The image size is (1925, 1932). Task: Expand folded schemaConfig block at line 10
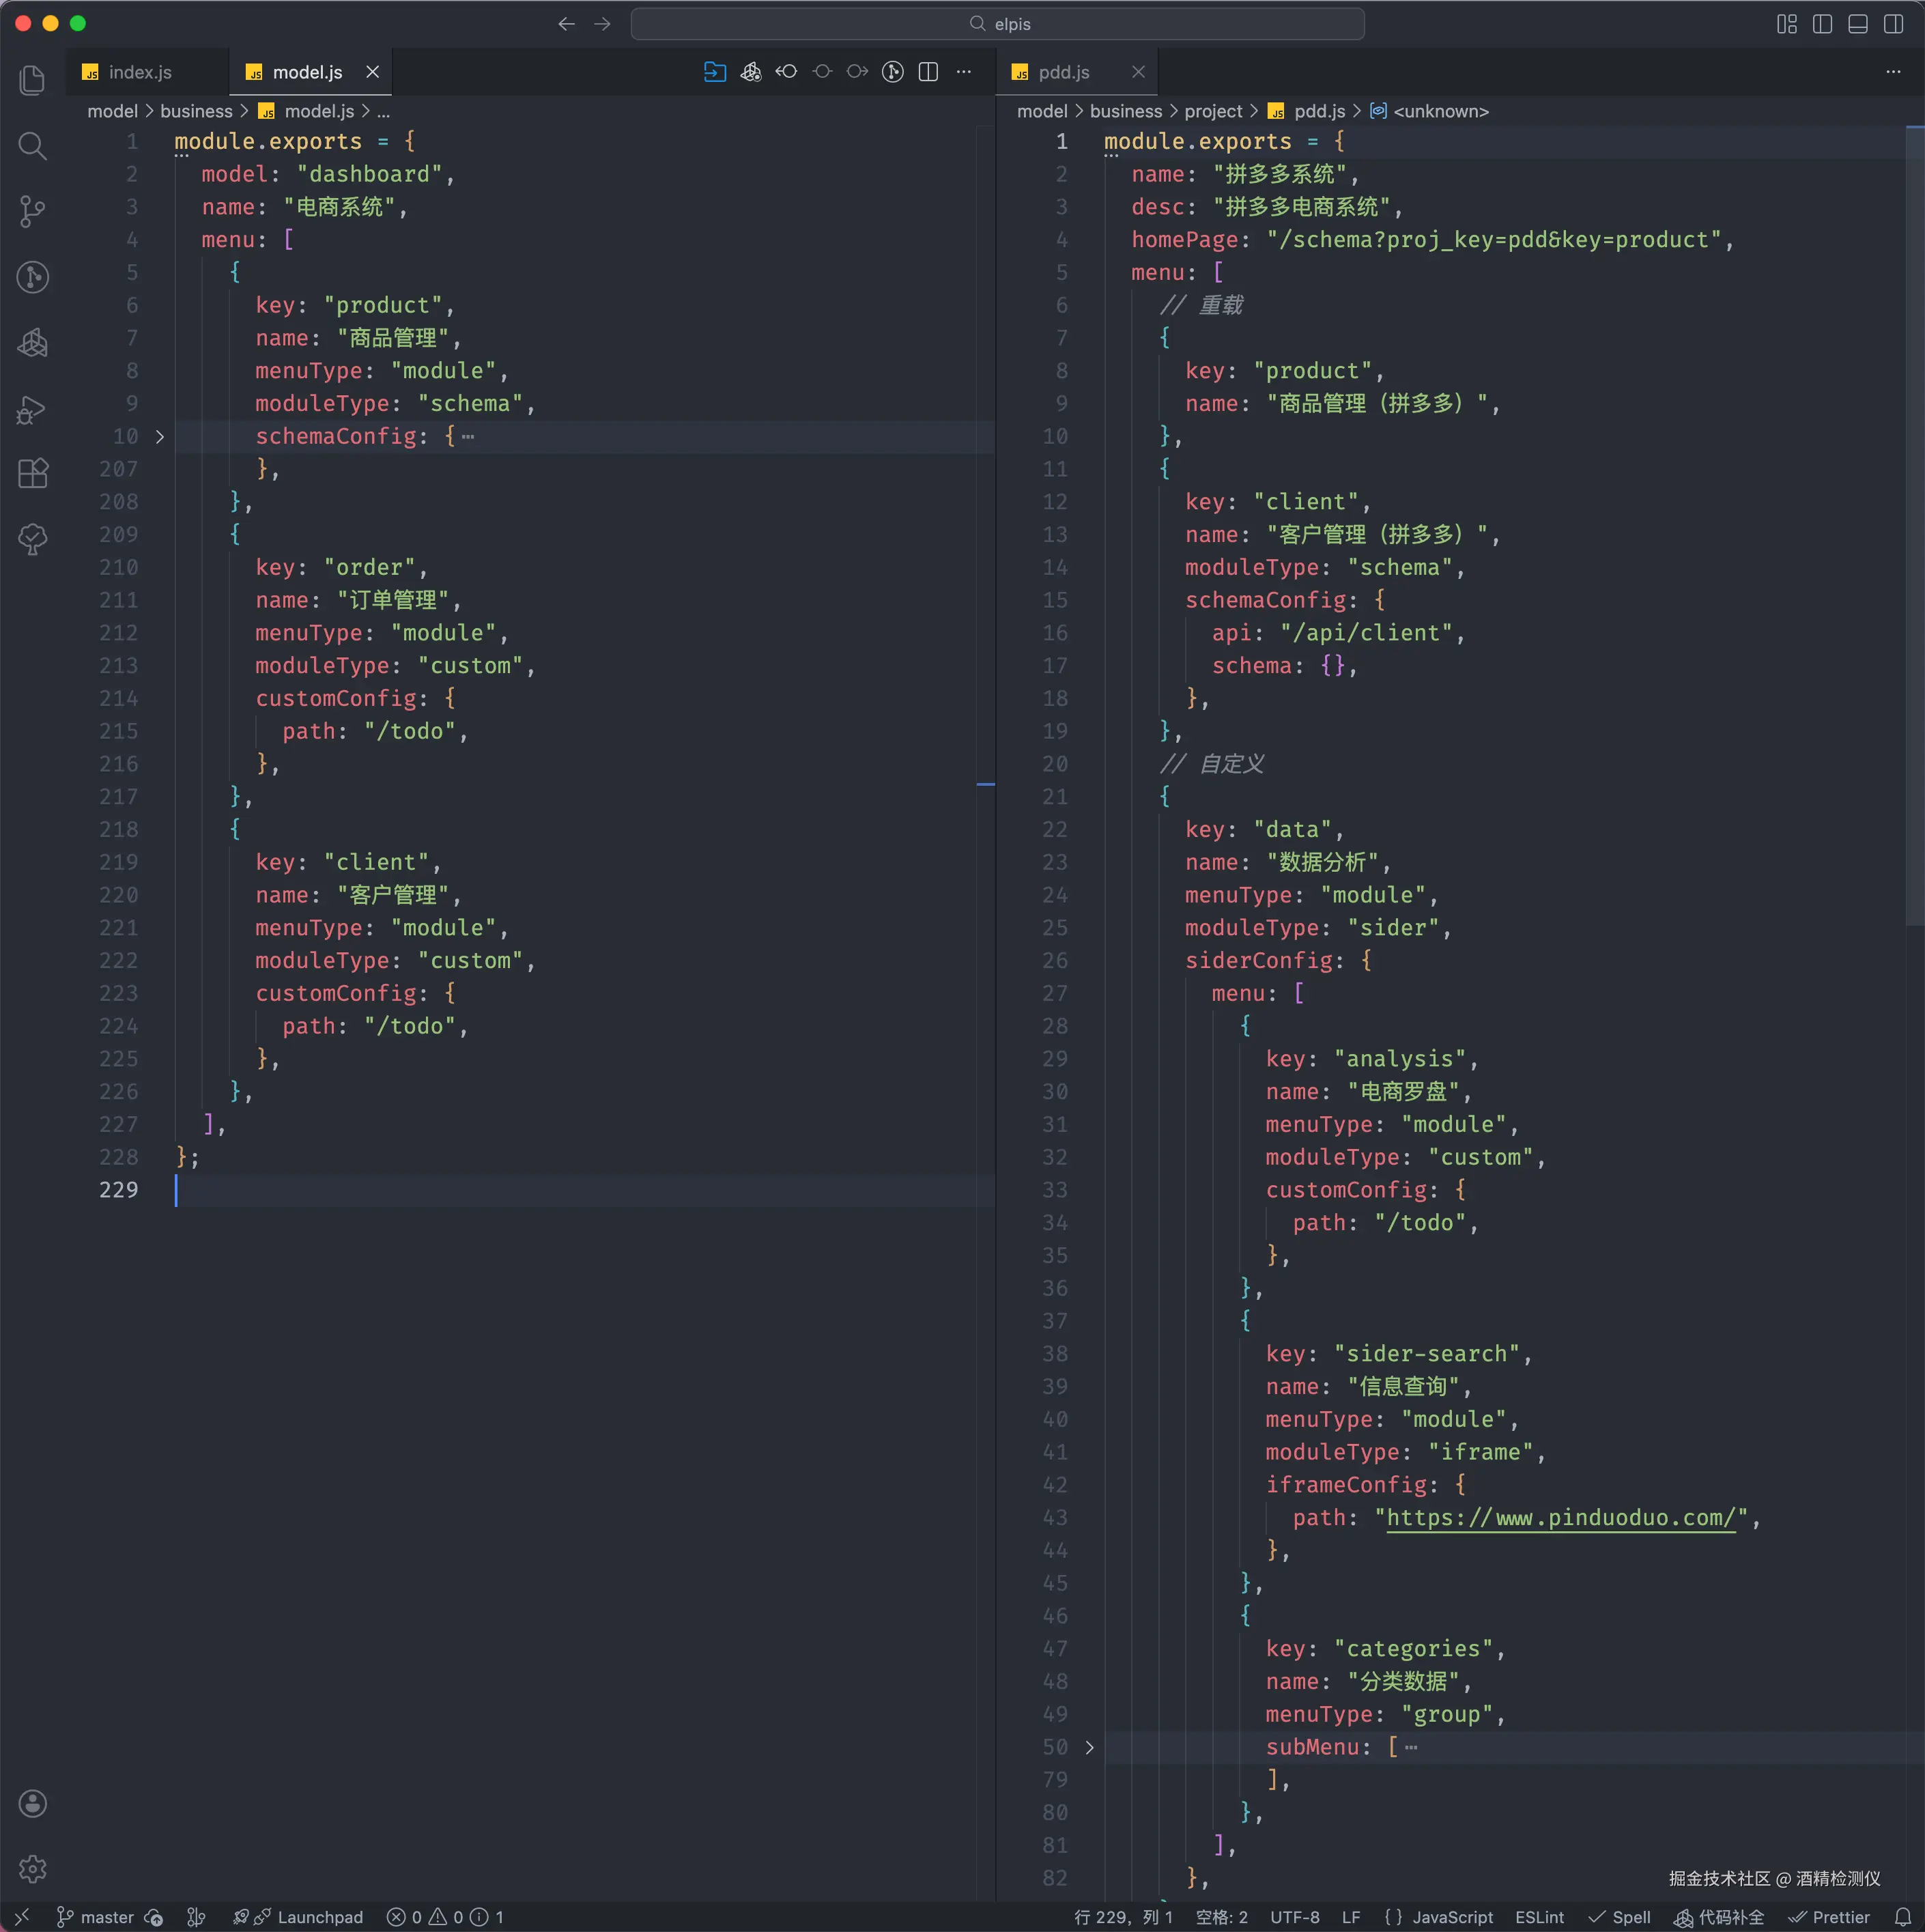[160, 437]
